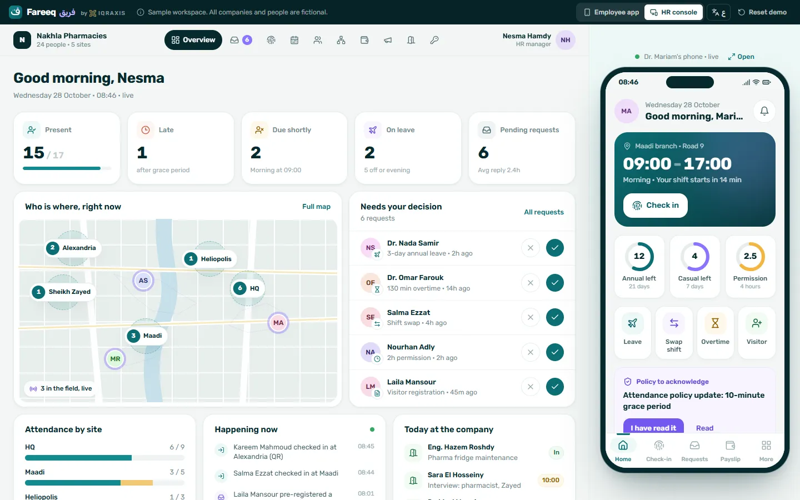Reject Salma Ezzat's shift swap request
This screenshot has height=500, width=800.
point(531,317)
